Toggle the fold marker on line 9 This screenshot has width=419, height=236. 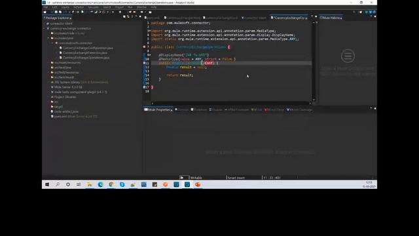pyautogui.click(x=150, y=55)
